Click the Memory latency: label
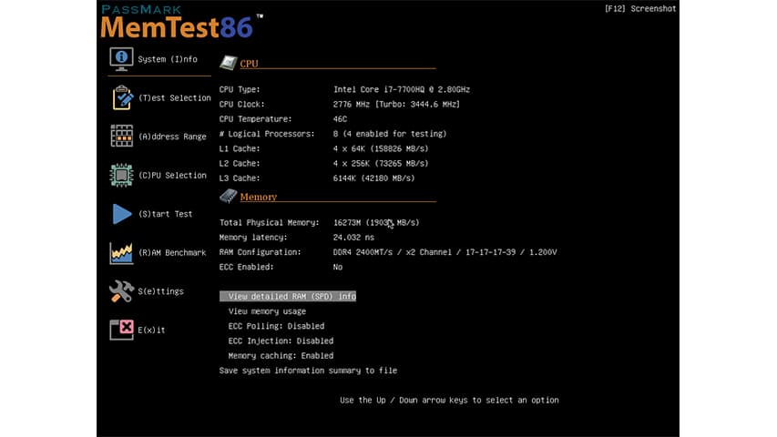This screenshot has width=777, height=437. (x=252, y=238)
